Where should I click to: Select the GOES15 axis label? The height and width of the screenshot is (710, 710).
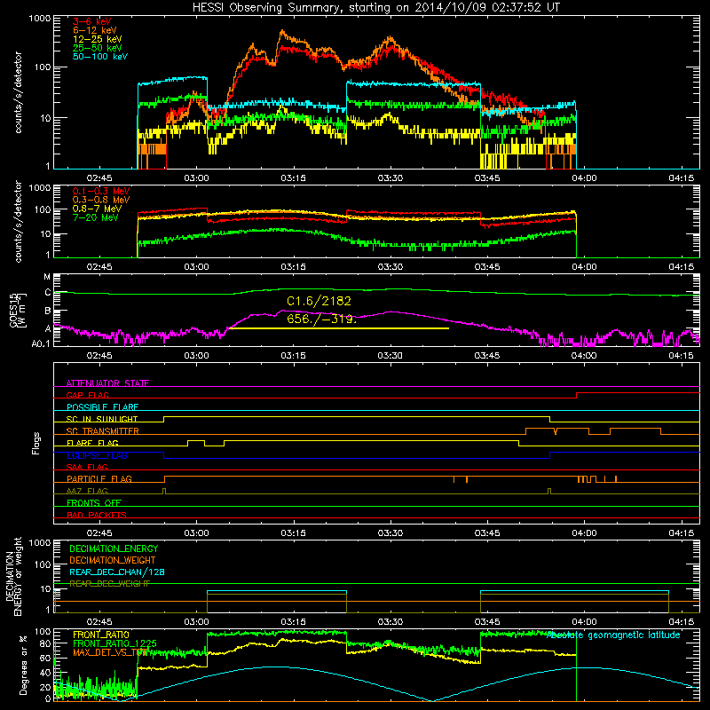14,310
